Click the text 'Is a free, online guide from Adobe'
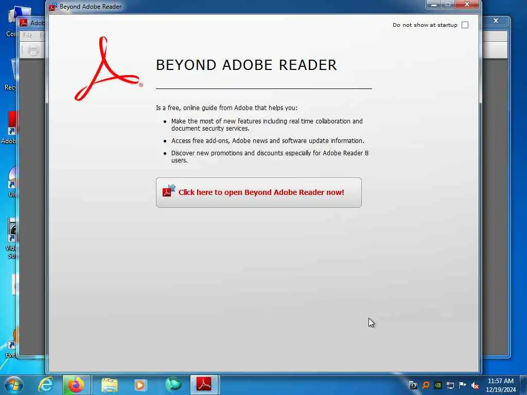The image size is (527, 395). click(226, 108)
